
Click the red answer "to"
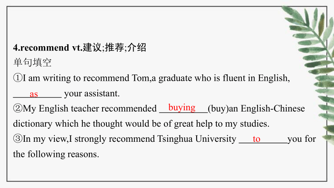click(x=256, y=139)
